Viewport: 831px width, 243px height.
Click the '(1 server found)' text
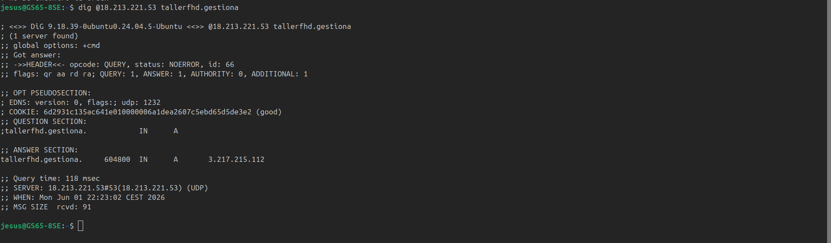click(44, 36)
